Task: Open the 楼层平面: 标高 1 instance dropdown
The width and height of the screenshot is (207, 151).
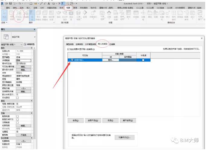Action: [x=21, y=45]
